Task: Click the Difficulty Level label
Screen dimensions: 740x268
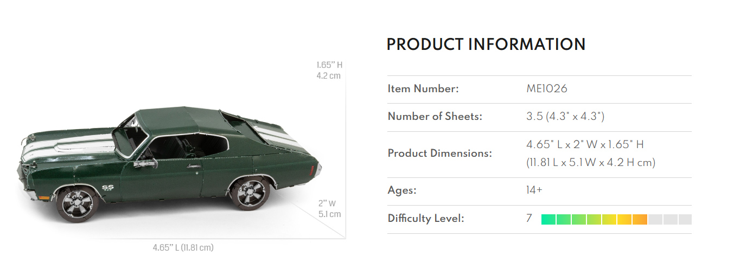Action: [x=426, y=219]
